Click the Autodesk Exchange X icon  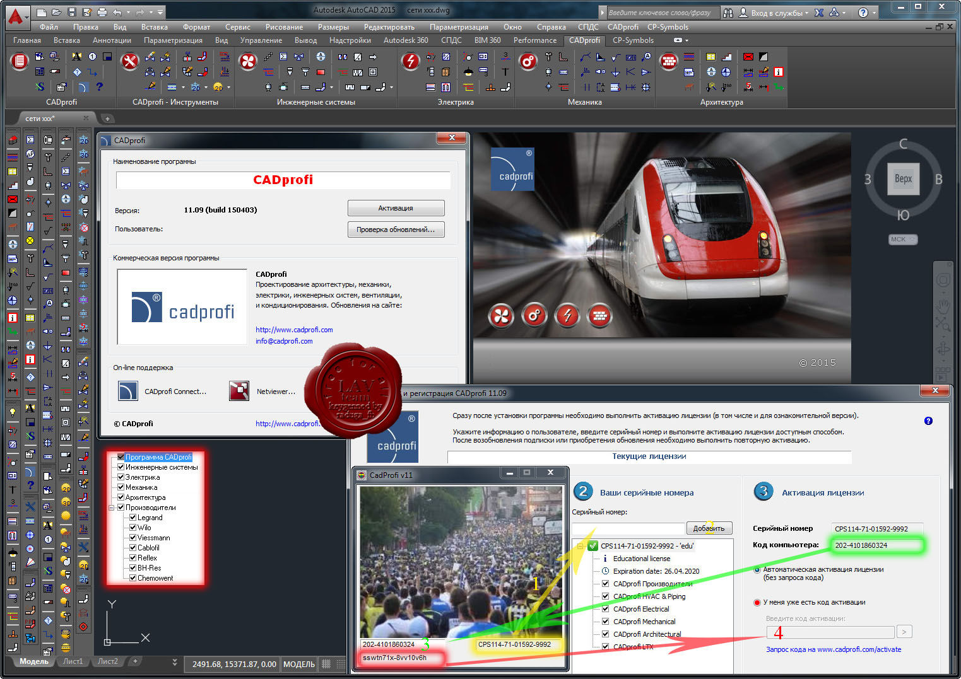pyautogui.click(x=819, y=12)
